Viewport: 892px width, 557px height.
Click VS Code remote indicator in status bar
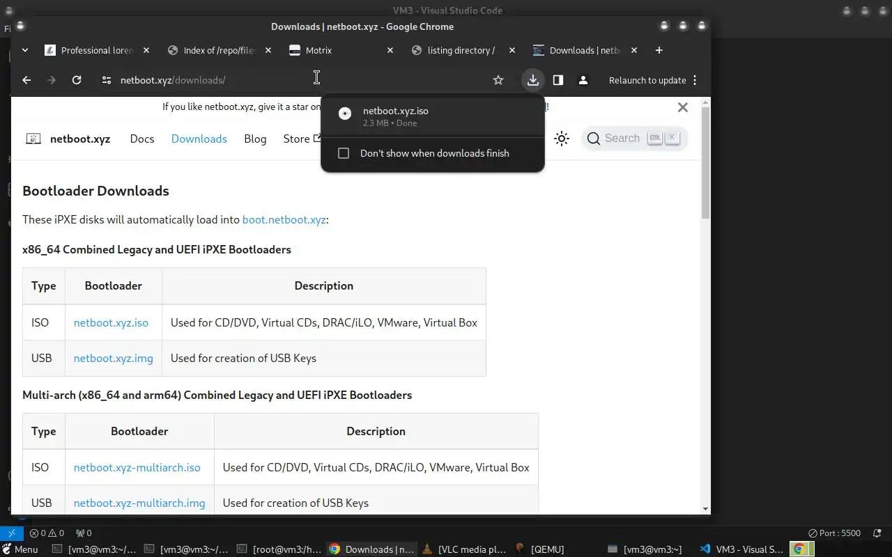click(11, 533)
